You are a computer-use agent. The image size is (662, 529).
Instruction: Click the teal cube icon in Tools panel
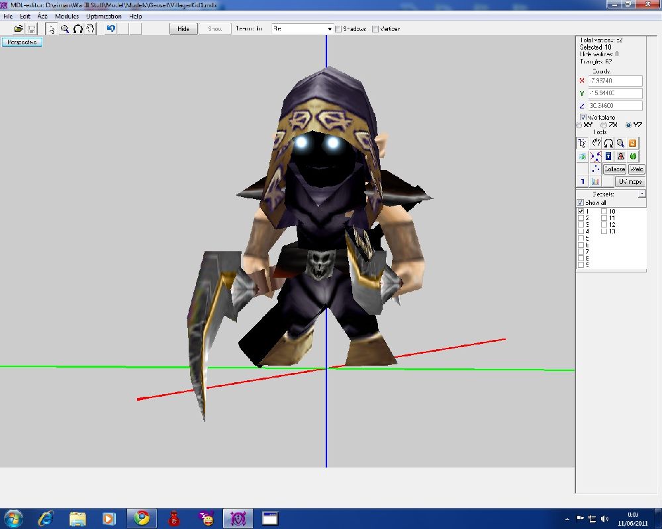click(582, 157)
